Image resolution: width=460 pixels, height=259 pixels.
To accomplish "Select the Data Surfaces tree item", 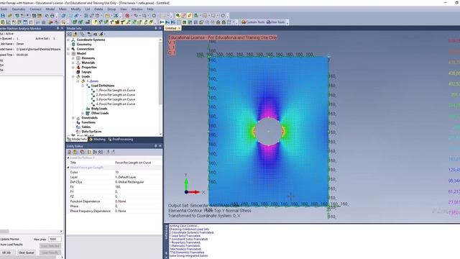I will (91, 132).
